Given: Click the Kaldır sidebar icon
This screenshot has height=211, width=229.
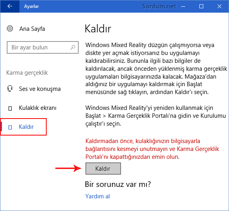Looking at the screenshot, I should pos(10,127).
